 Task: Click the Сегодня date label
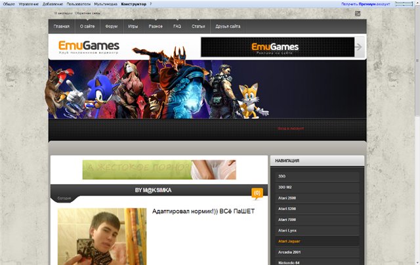pos(64,198)
